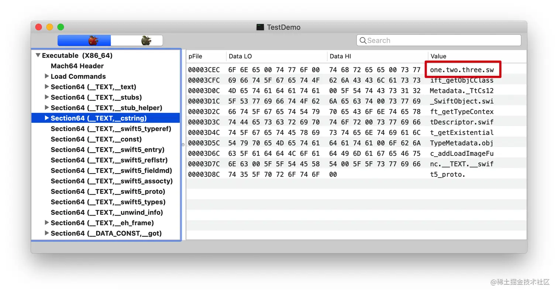Click value 'ift_getObjCClass' in Value column

tap(462, 80)
